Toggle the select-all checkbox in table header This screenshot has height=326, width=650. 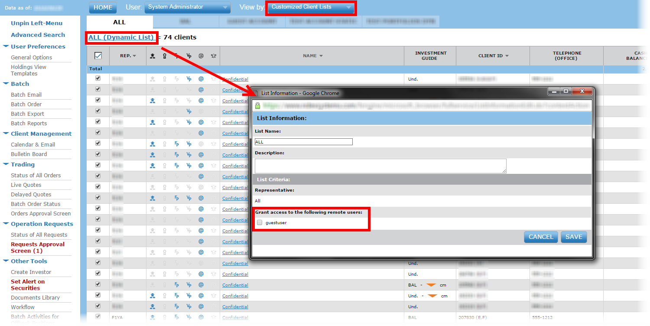coord(98,55)
